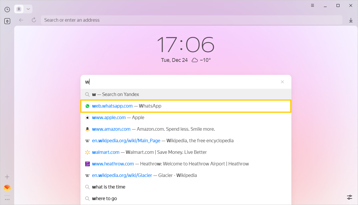Reload the page with the refresh icon

click(x=34, y=20)
